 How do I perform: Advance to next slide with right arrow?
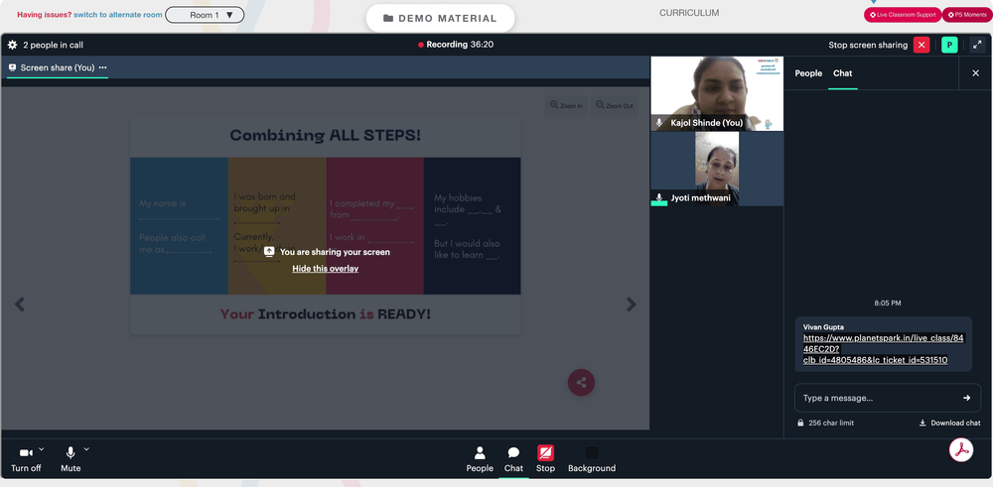[x=631, y=304]
